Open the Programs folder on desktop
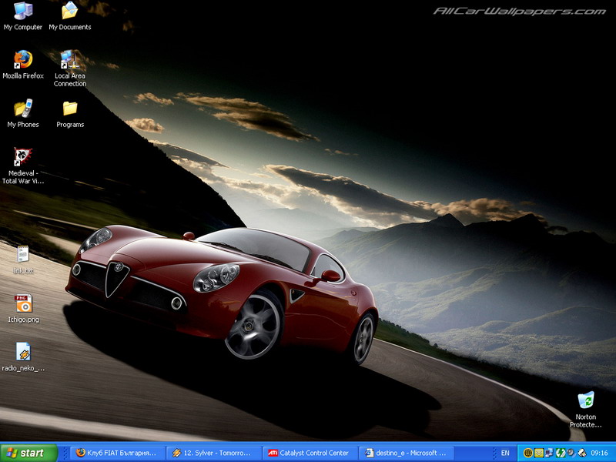Image resolution: width=616 pixels, height=462 pixels. point(70,109)
